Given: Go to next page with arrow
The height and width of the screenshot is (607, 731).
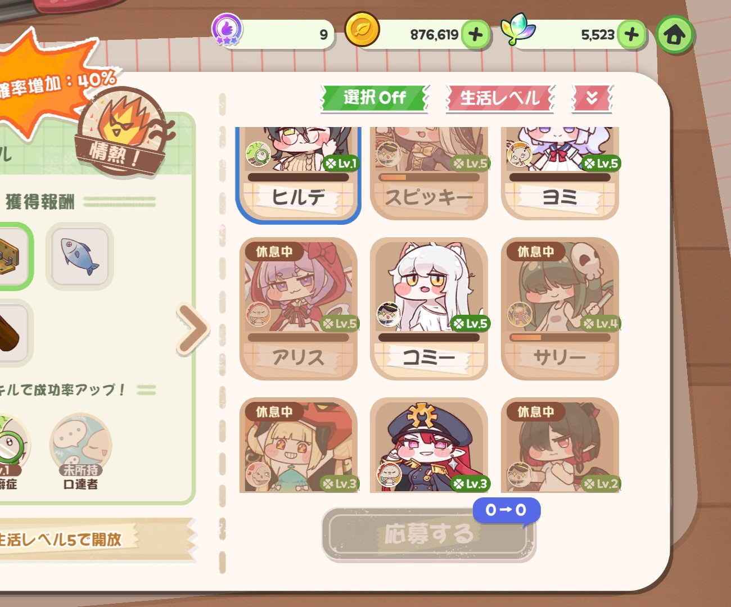Looking at the screenshot, I should click(x=193, y=329).
